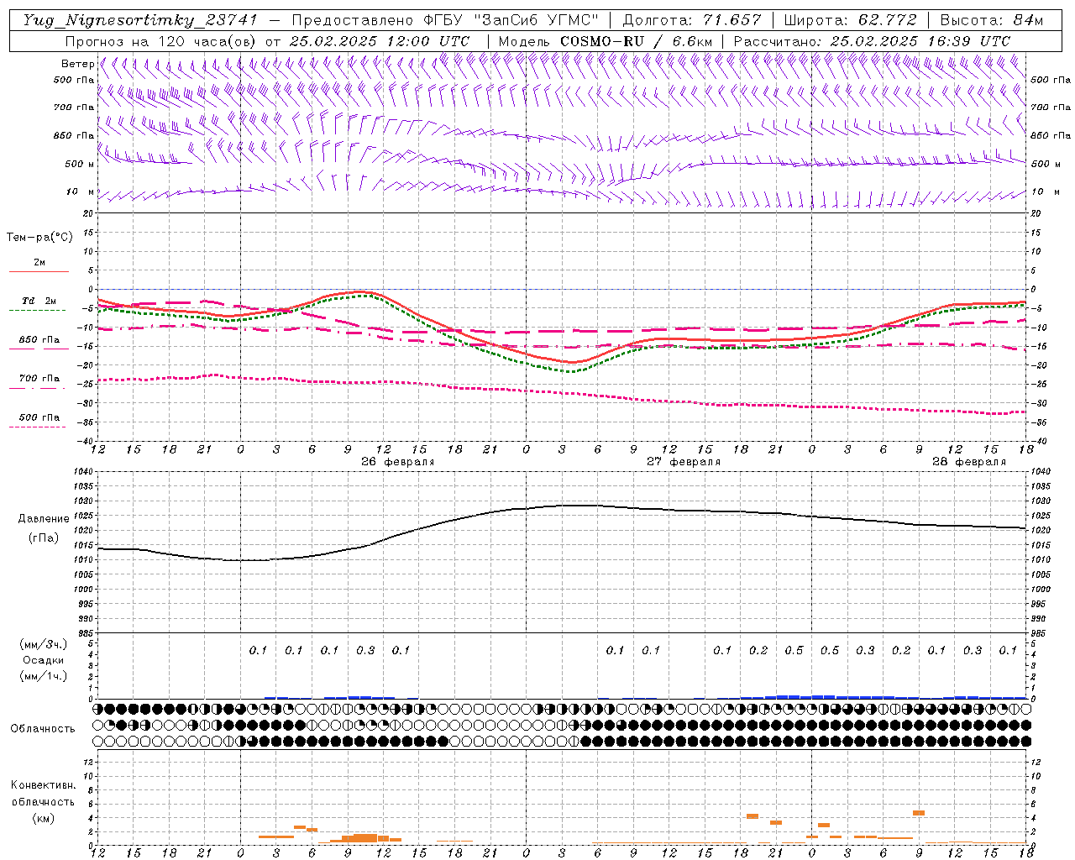Click the Ветер wind panel label
1075x860 pixels.
click(x=77, y=64)
